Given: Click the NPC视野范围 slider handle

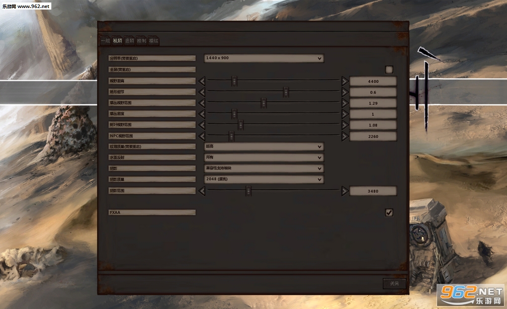Looking at the screenshot, I should [x=231, y=136].
